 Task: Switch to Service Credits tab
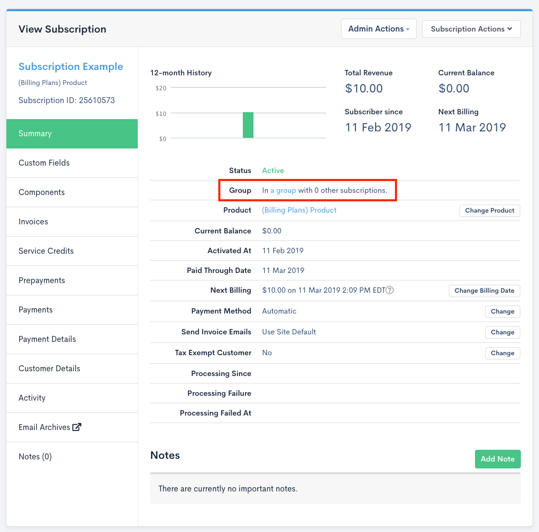[x=46, y=251]
